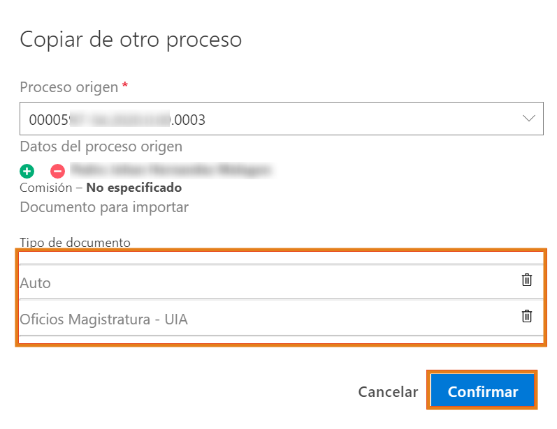557x429 pixels.
Task: Click the 'Comisión' label text
Action: click(x=46, y=188)
